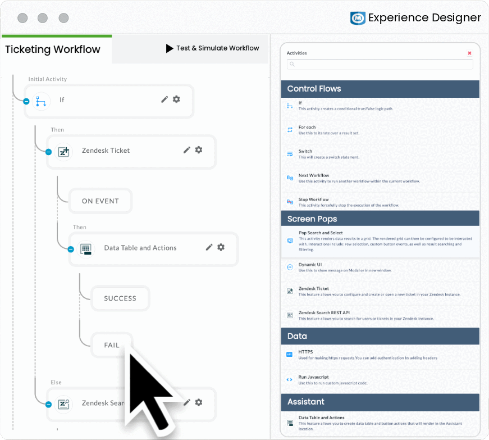This screenshot has height=440, width=489.
Task: Click Zendesk Search REST API icon
Action: click(x=290, y=315)
